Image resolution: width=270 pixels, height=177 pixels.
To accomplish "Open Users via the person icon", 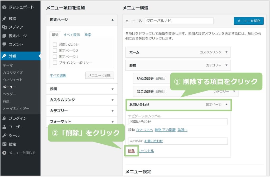I will (4, 127).
